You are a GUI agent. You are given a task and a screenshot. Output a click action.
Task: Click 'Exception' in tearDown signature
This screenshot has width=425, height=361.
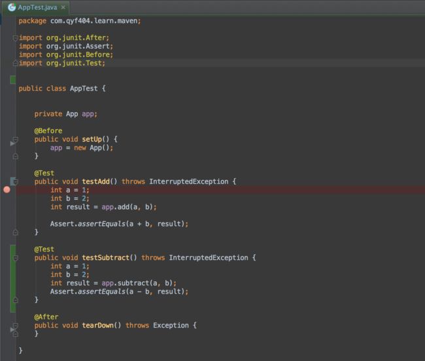point(171,325)
